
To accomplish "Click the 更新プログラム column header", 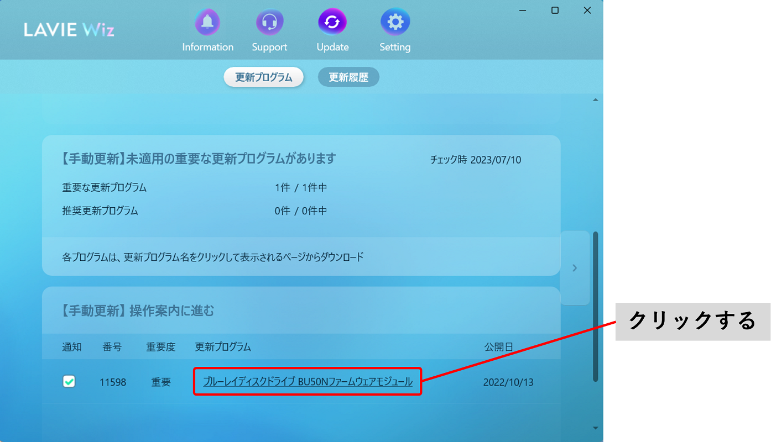I will pyautogui.click(x=223, y=347).
